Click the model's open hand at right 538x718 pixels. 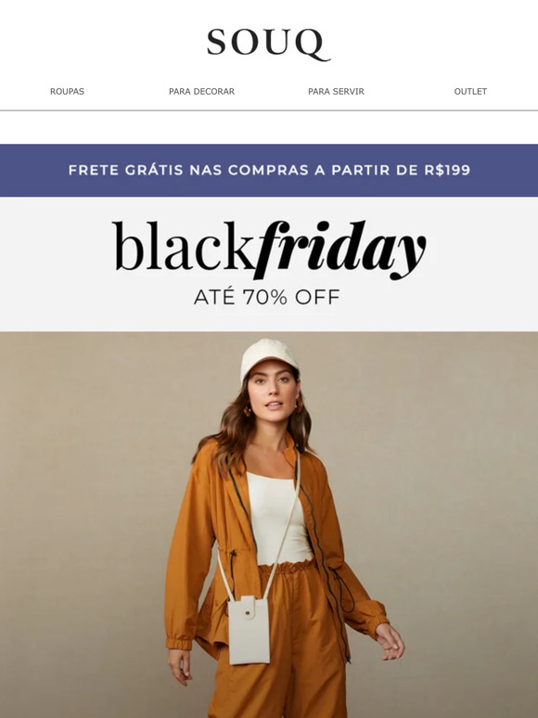click(391, 641)
